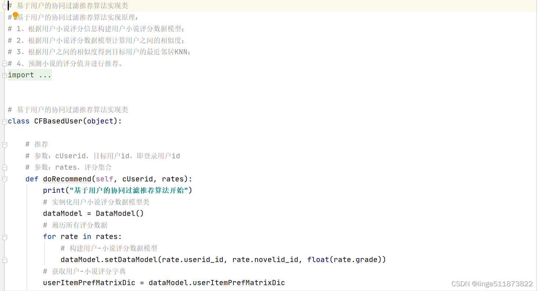Viewport: 538px width, 291px height.
Task: Click 'DataModel()' constructor call
Action: 120,213
